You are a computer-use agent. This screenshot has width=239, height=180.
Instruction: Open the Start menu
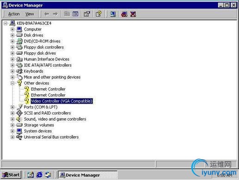pyautogui.click(x=11, y=175)
